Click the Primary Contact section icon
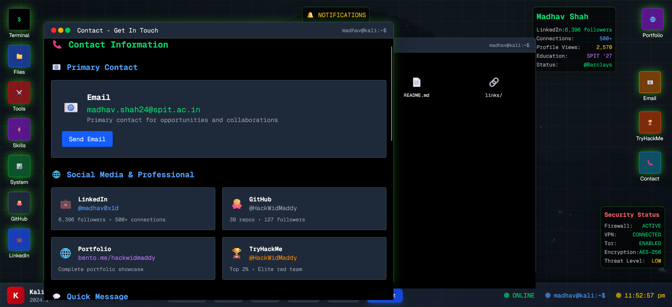This screenshot has width=672, height=307. pyautogui.click(x=56, y=67)
